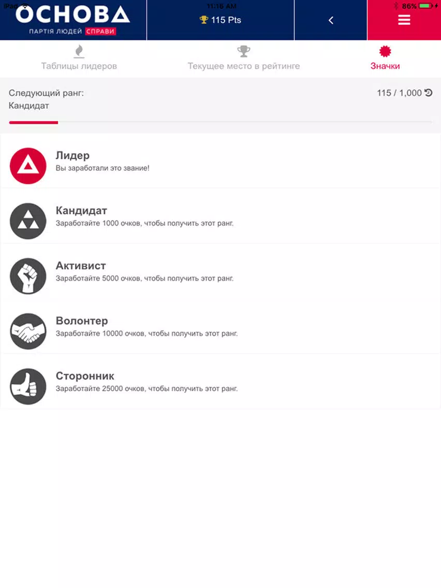441x588 pixels.
Task: Tap the Кандидат triangles badge icon
Action: 28,221
